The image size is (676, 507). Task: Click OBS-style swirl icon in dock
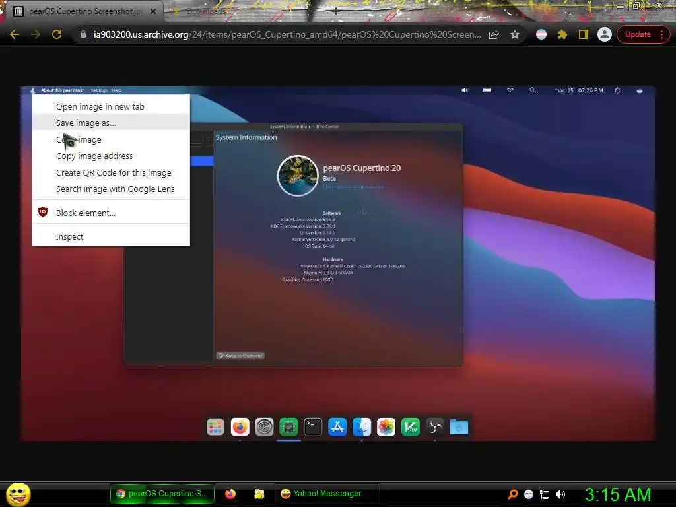point(434,427)
